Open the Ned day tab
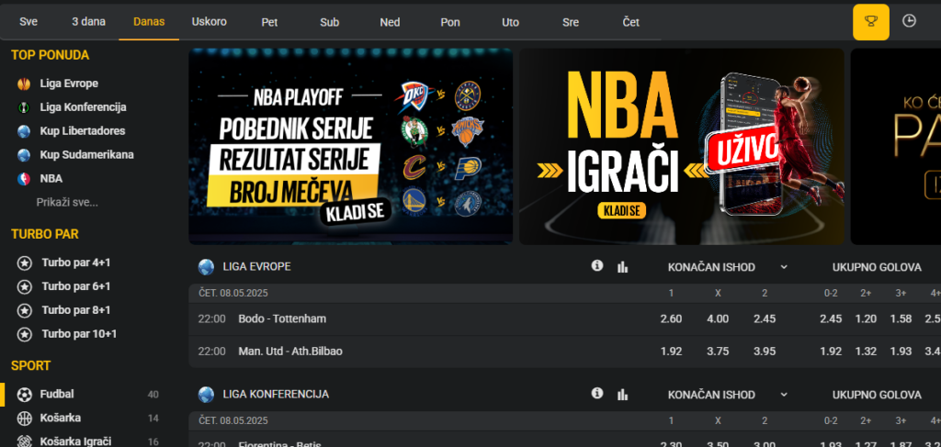The image size is (941, 447). pos(390,22)
